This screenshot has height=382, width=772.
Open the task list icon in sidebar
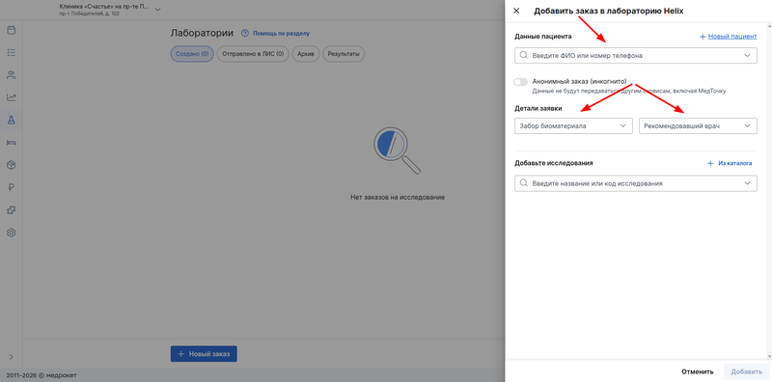click(11, 52)
